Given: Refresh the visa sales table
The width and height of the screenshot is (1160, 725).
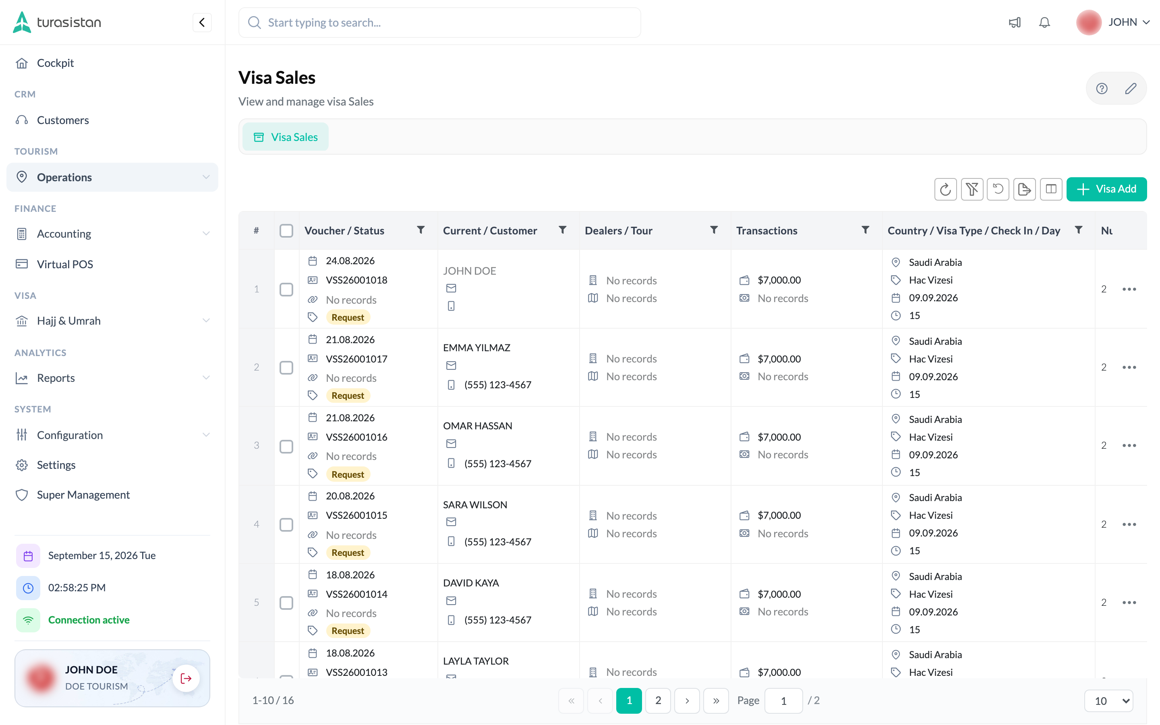Looking at the screenshot, I should point(945,189).
